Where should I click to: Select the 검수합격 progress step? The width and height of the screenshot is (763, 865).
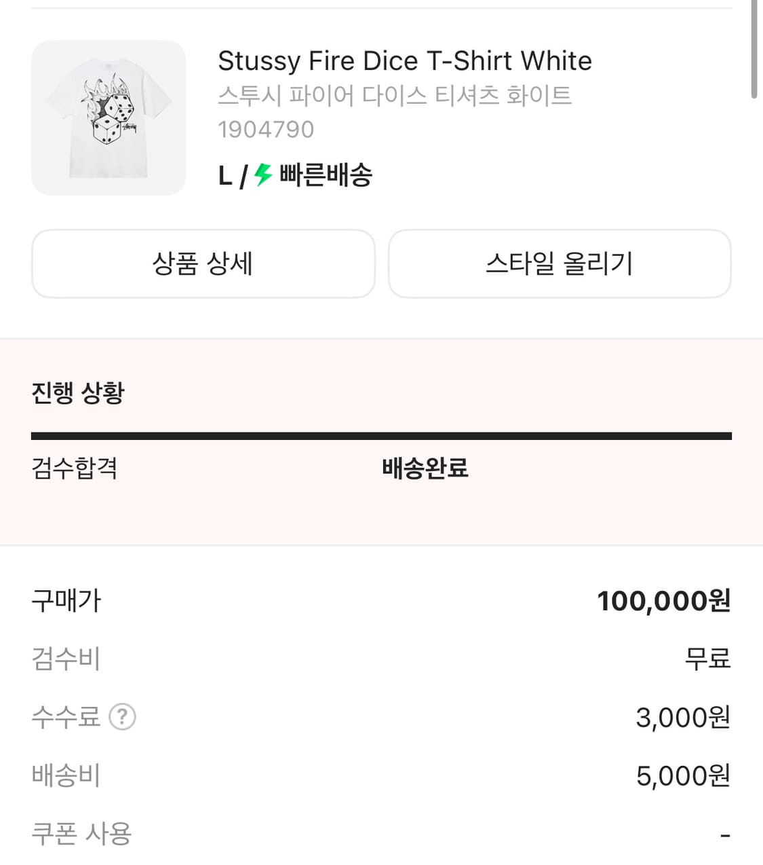[75, 468]
